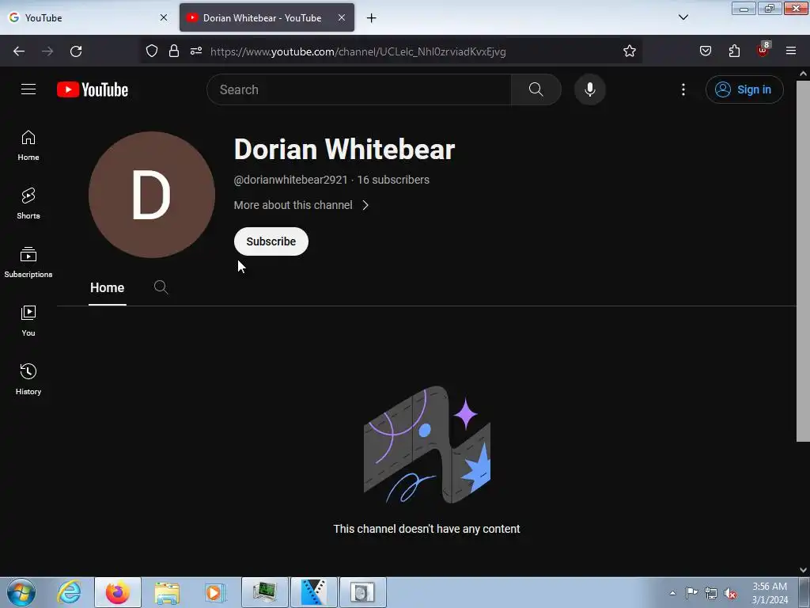Screen dimensions: 810x608
Task: Subscribe to Dorian Whitebear channel
Action: (x=271, y=241)
